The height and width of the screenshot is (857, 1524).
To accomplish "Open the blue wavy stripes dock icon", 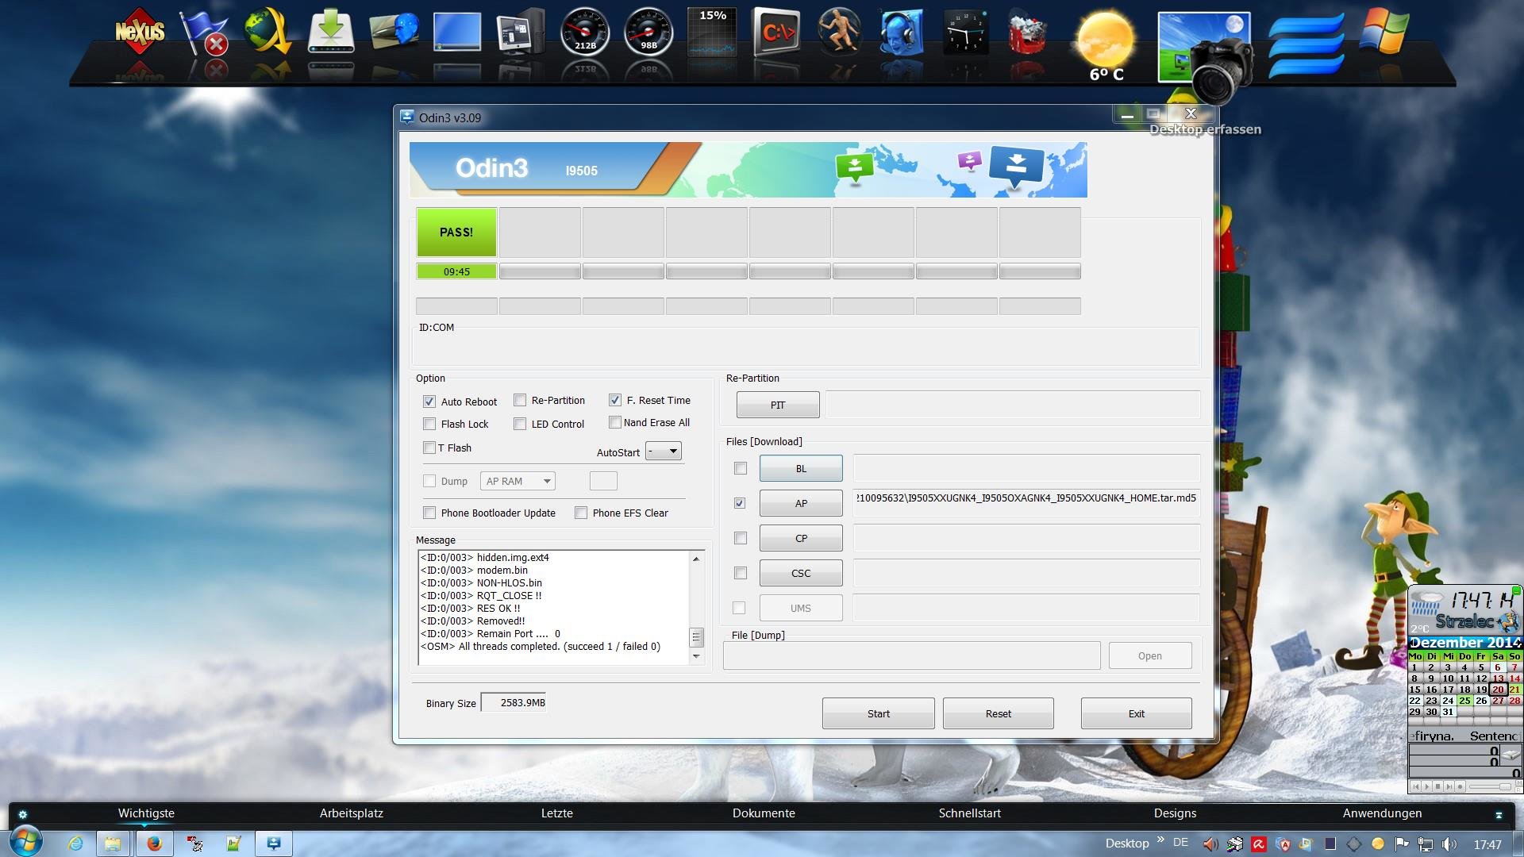I will (x=1307, y=46).
